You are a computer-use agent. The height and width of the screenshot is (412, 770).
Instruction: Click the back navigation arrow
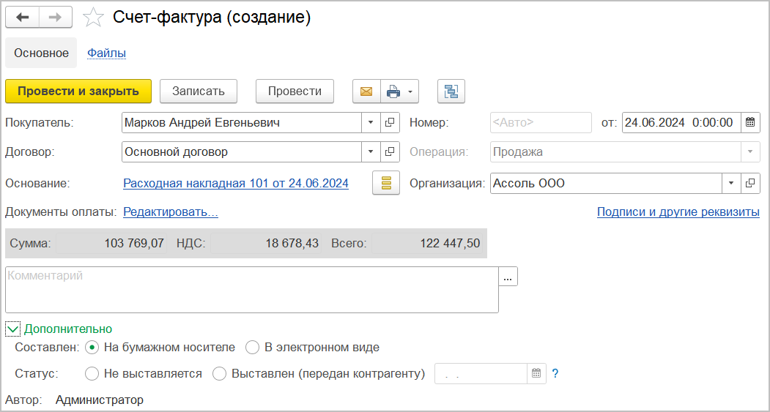(23, 18)
